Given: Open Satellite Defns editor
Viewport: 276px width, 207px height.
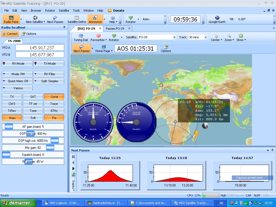Looking at the screenshot, I should coord(77,19).
